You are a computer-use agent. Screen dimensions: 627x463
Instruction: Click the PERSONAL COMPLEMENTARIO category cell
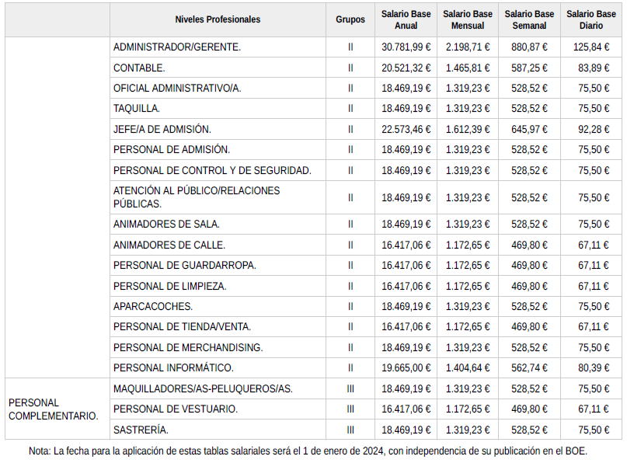tap(54, 409)
